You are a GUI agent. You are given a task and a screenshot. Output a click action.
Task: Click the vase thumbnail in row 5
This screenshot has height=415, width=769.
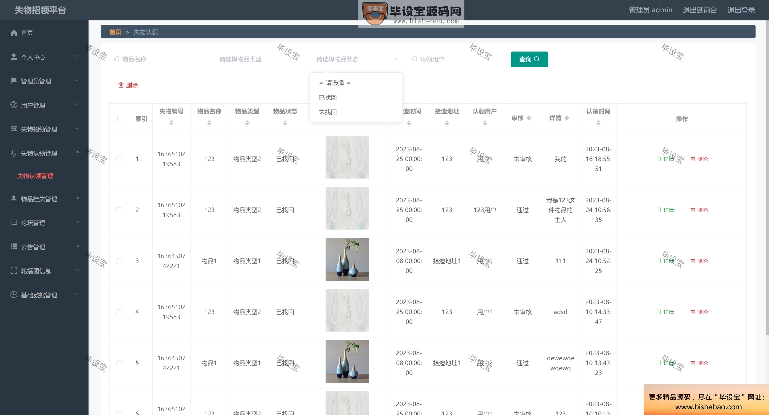tap(347, 361)
